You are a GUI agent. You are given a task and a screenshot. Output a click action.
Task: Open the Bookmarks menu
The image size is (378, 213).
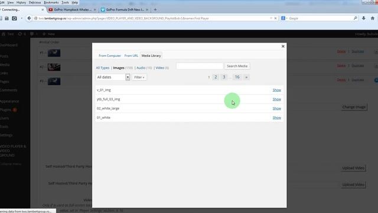tap(51, 2)
